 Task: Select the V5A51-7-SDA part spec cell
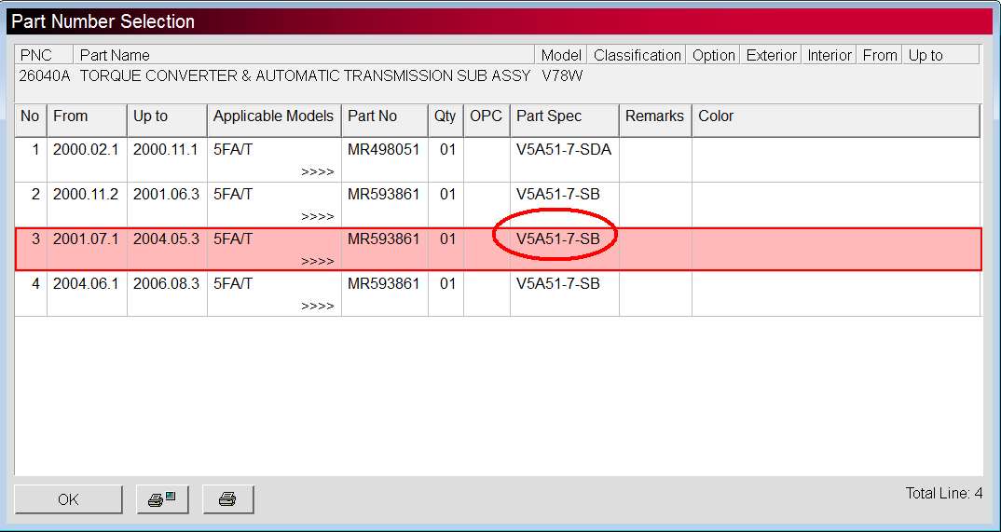563,150
